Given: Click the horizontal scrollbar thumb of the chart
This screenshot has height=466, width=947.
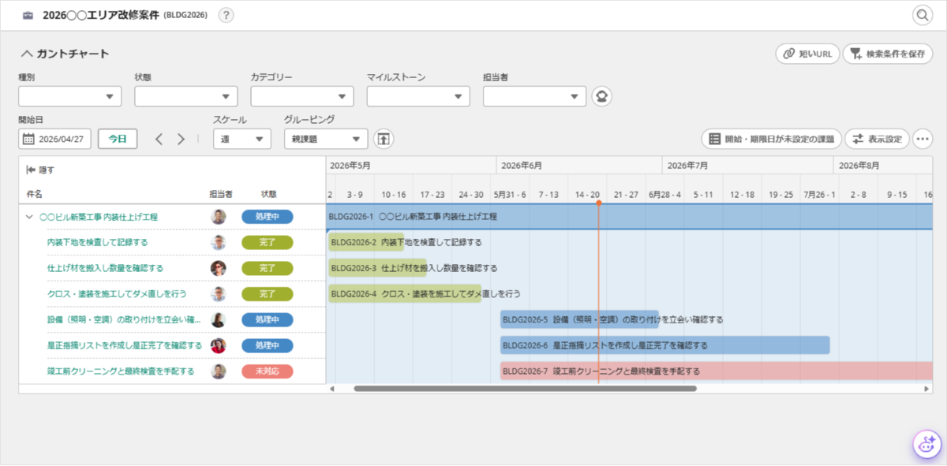Looking at the screenshot, I should [525, 389].
